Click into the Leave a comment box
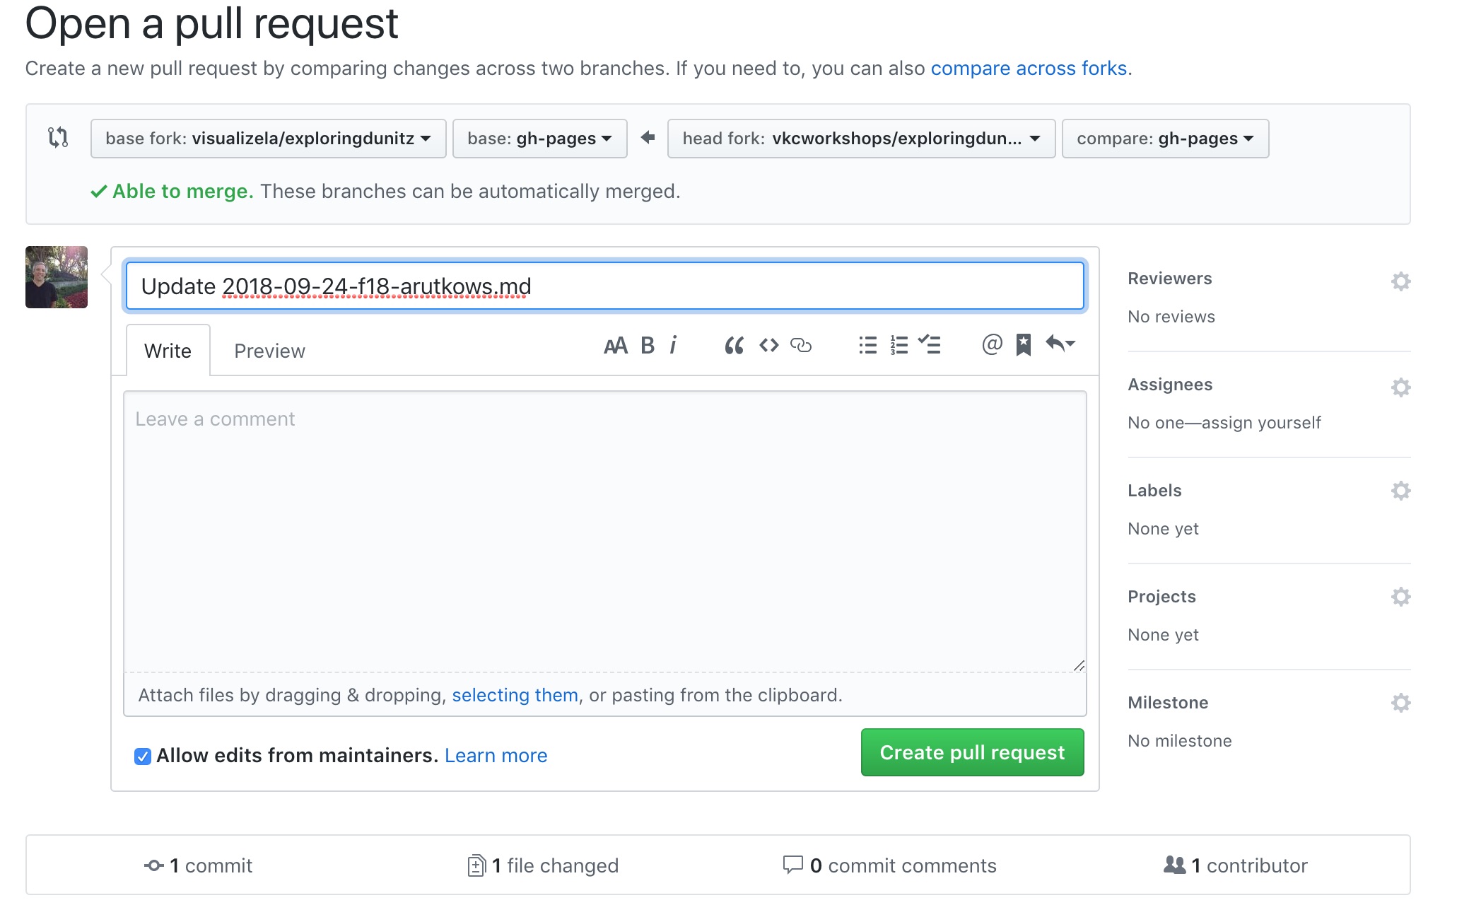 604,530
